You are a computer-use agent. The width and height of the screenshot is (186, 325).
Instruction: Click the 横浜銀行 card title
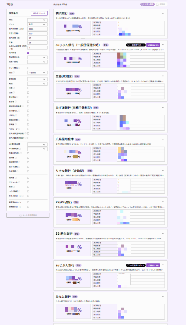(61, 13)
